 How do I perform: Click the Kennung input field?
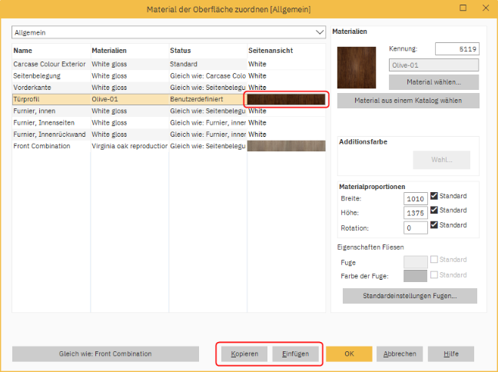(x=456, y=49)
